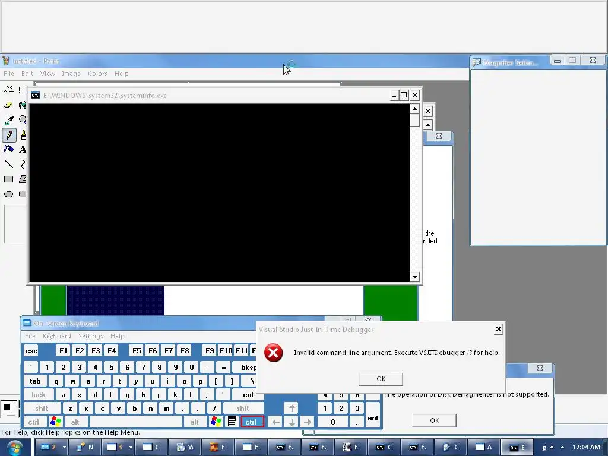Open the On-Screen Keyboard Help menu
Image resolution: width=608 pixels, height=456 pixels.
[x=117, y=336]
